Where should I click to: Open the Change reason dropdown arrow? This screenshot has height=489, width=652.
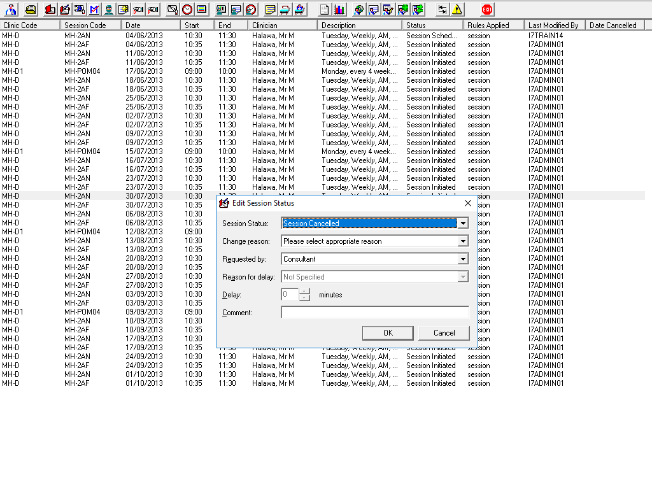pyautogui.click(x=463, y=241)
